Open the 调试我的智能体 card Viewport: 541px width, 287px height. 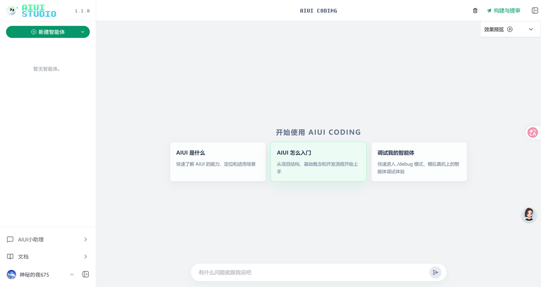[x=419, y=162]
